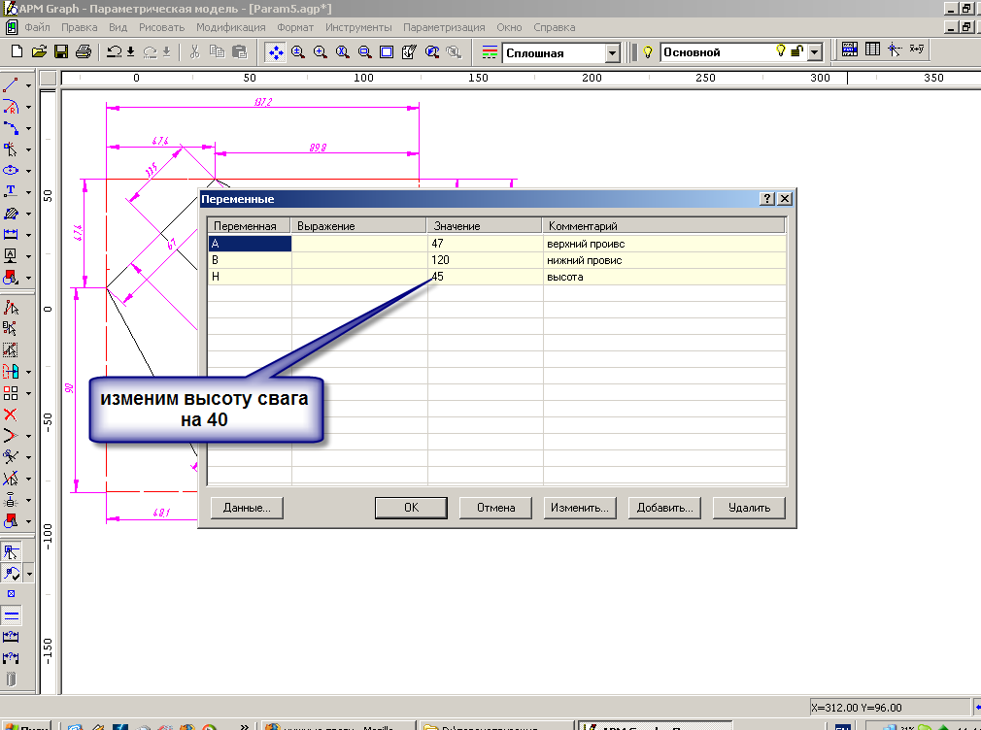Select the Dimension tool

click(11, 234)
